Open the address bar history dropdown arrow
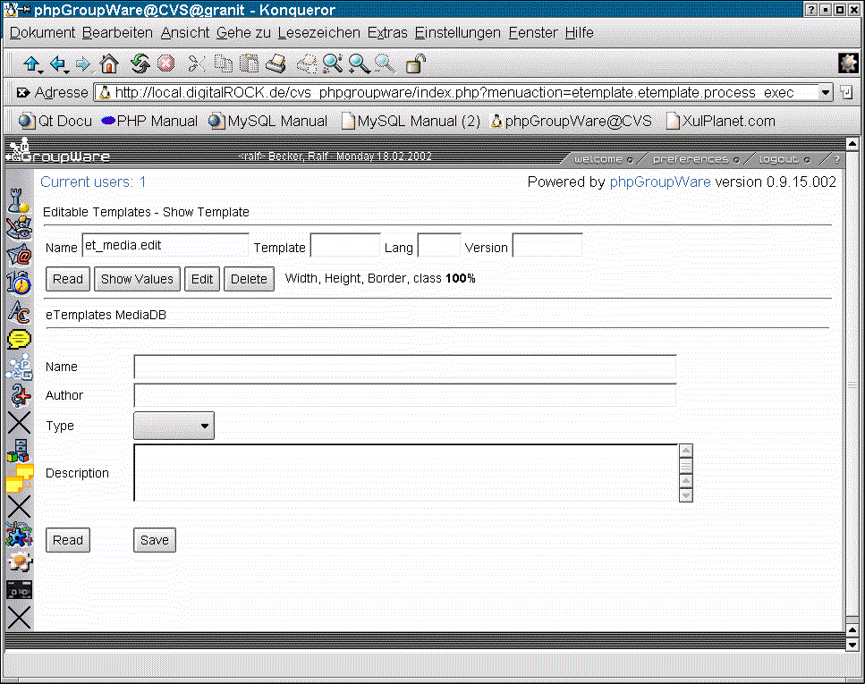The width and height of the screenshot is (865, 684). (x=826, y=93)
